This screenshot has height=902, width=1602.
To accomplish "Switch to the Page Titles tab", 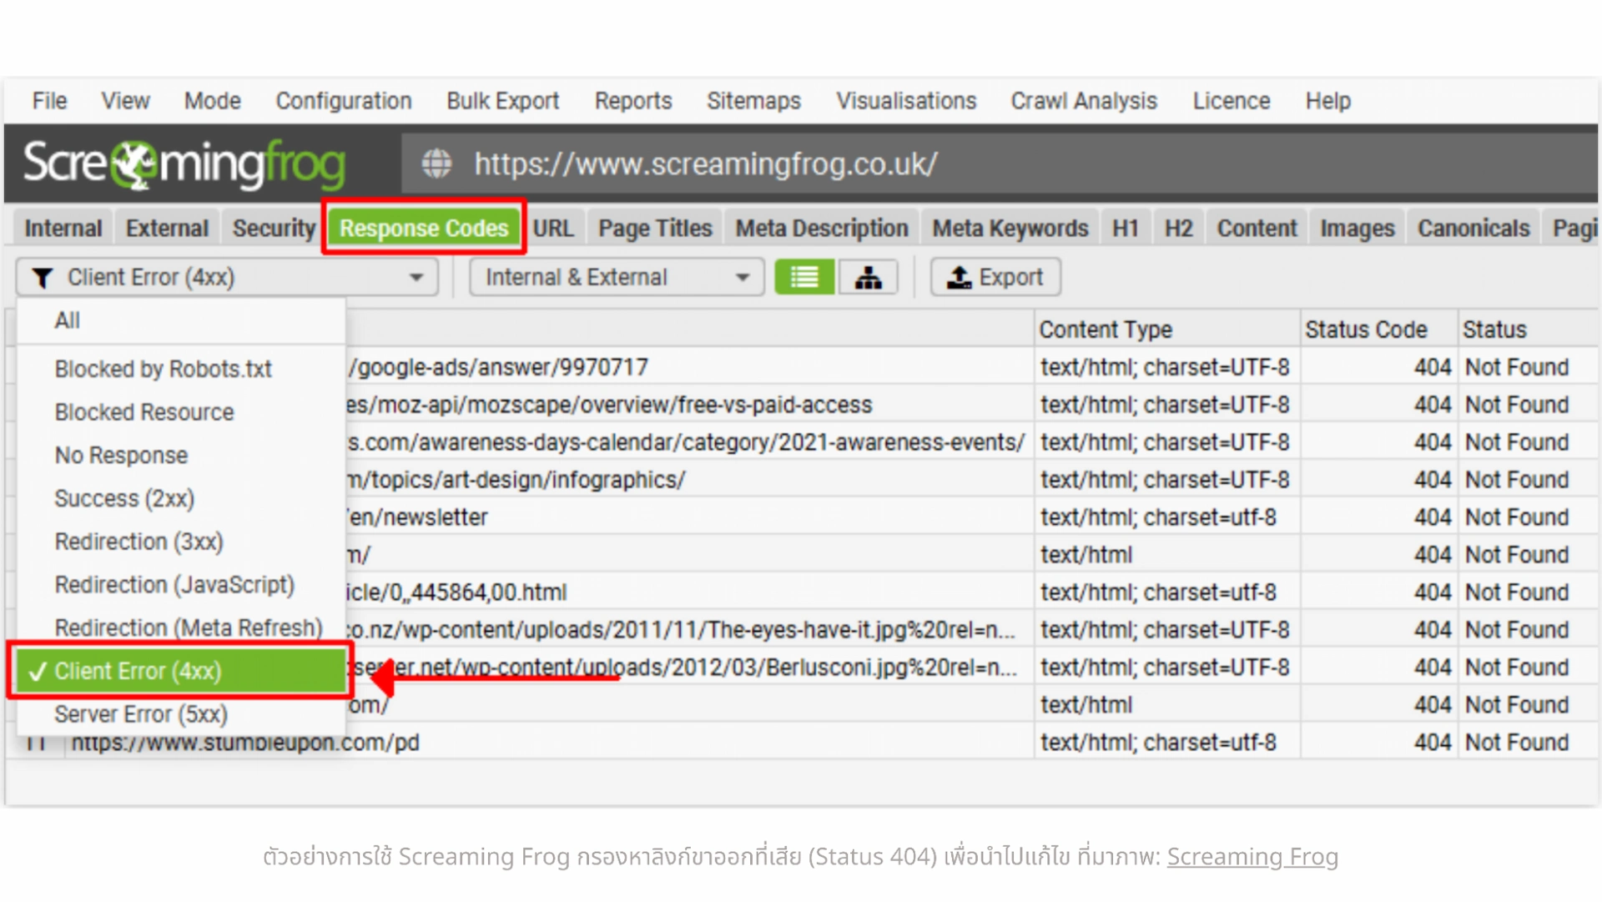I will (655, 228).
